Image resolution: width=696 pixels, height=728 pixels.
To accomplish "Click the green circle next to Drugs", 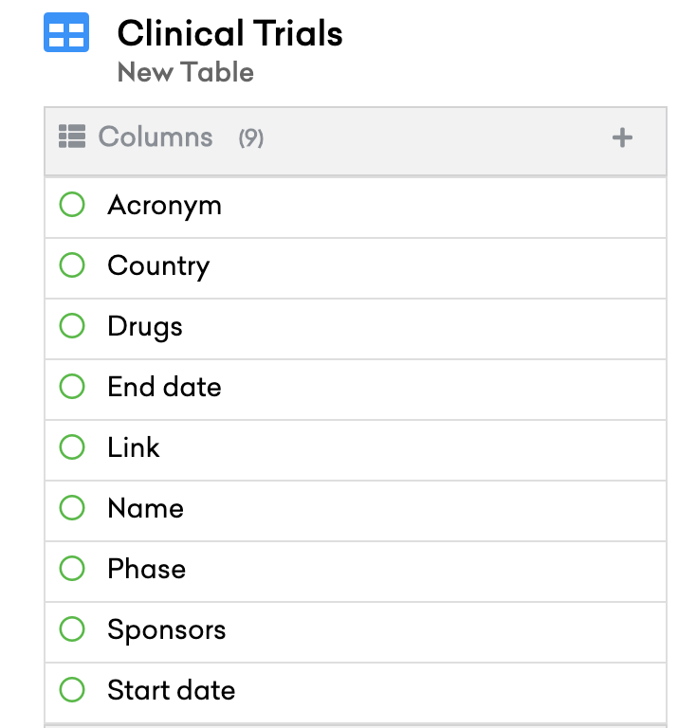I will [x=72, y=325].
